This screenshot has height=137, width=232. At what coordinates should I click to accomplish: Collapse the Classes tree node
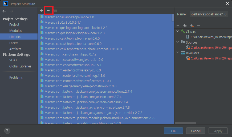[x=178, y=31]
